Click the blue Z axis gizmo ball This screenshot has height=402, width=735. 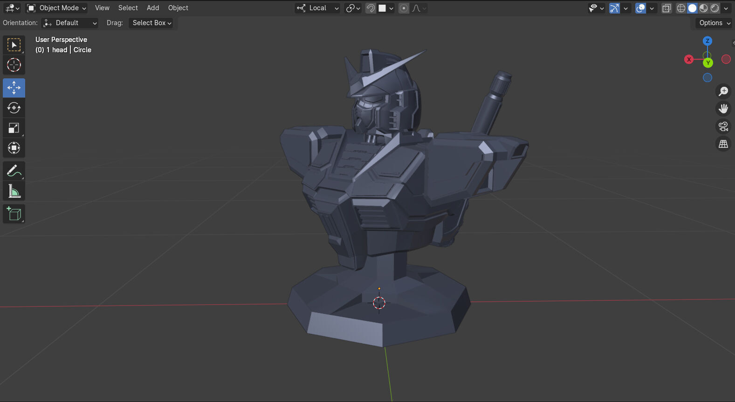708,41
